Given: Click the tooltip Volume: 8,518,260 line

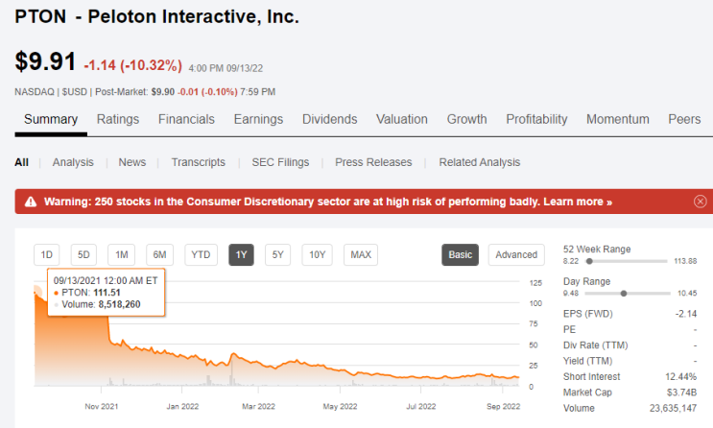Looking at the screenshot, I should 97,304.
